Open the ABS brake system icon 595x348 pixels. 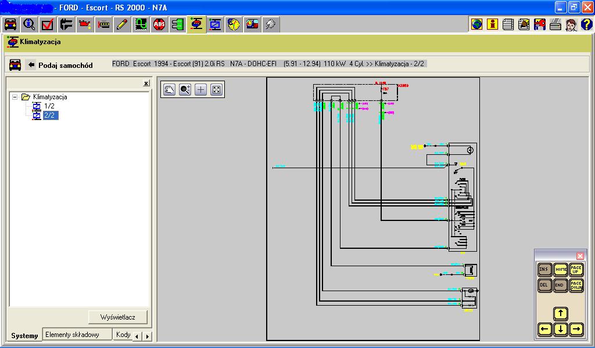[x=159, y=24]
